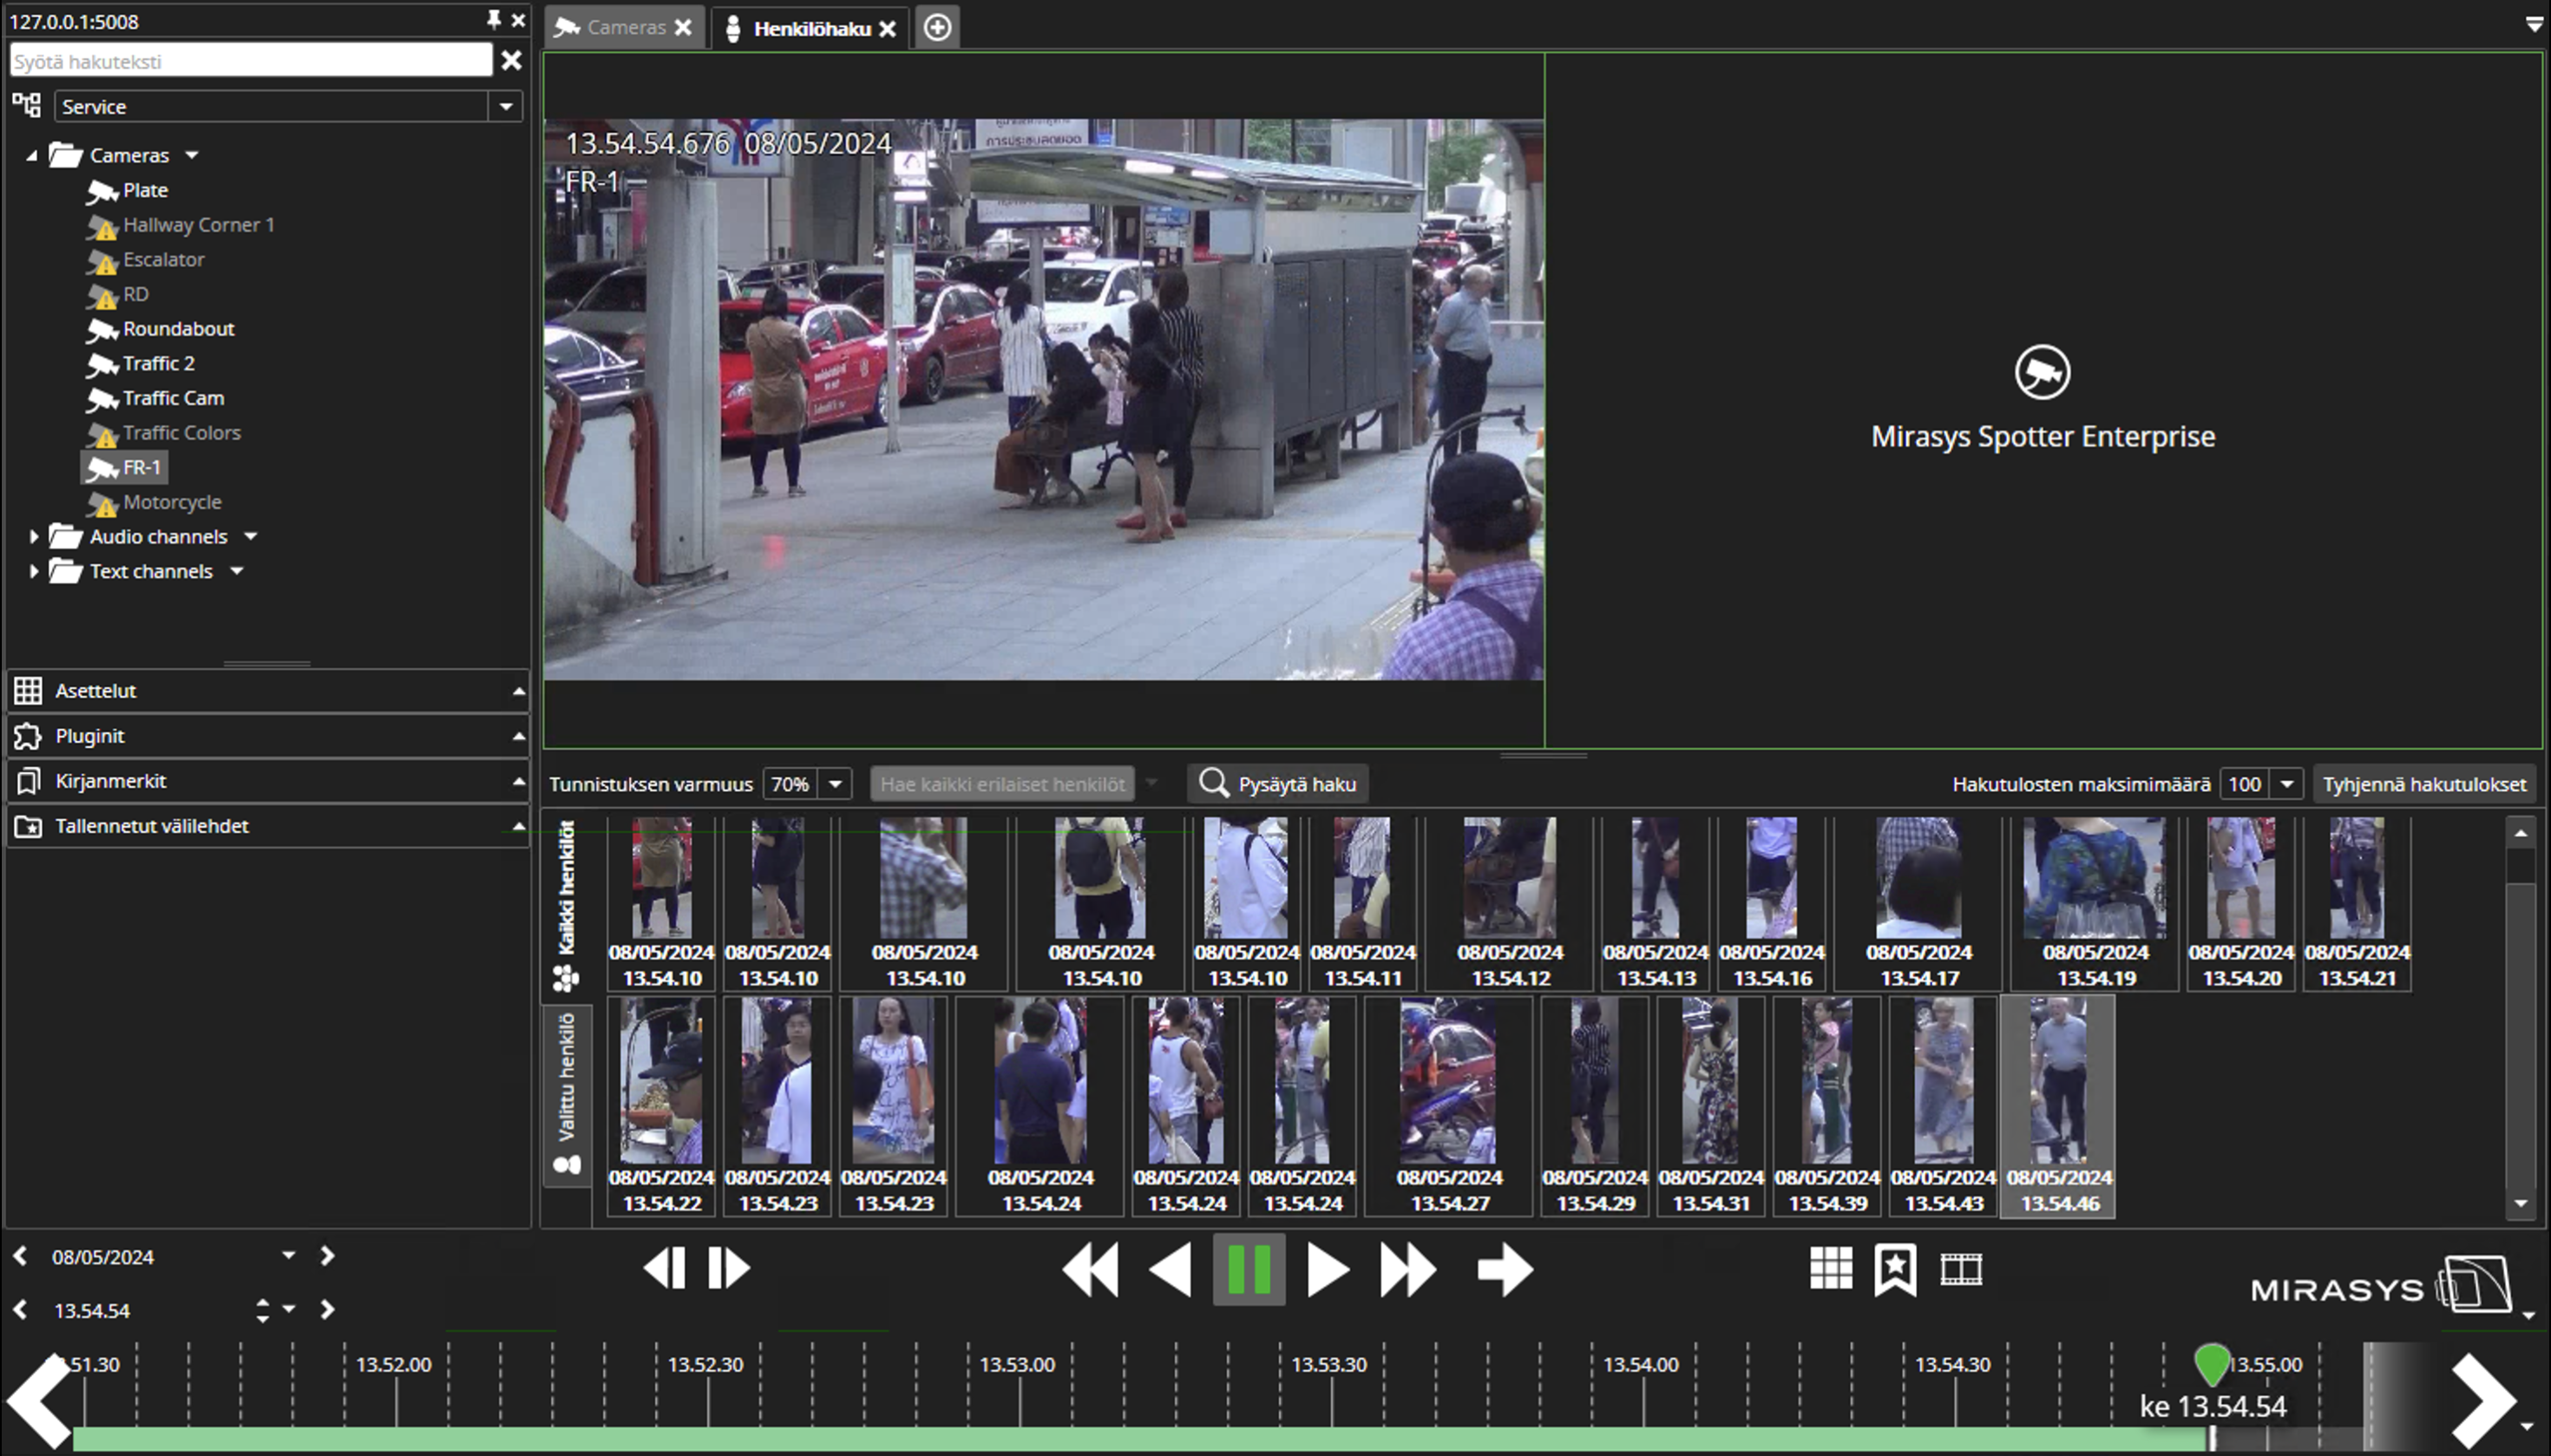Open the Service profile dropdown
This screenshot has width=2551, height=1456.
506,106
